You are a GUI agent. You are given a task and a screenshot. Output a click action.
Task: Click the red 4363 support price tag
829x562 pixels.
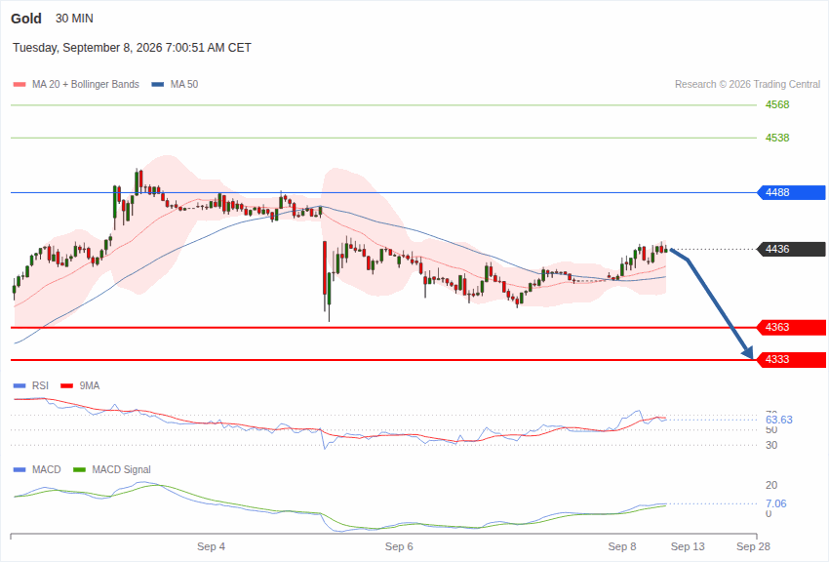click(792, 327)
